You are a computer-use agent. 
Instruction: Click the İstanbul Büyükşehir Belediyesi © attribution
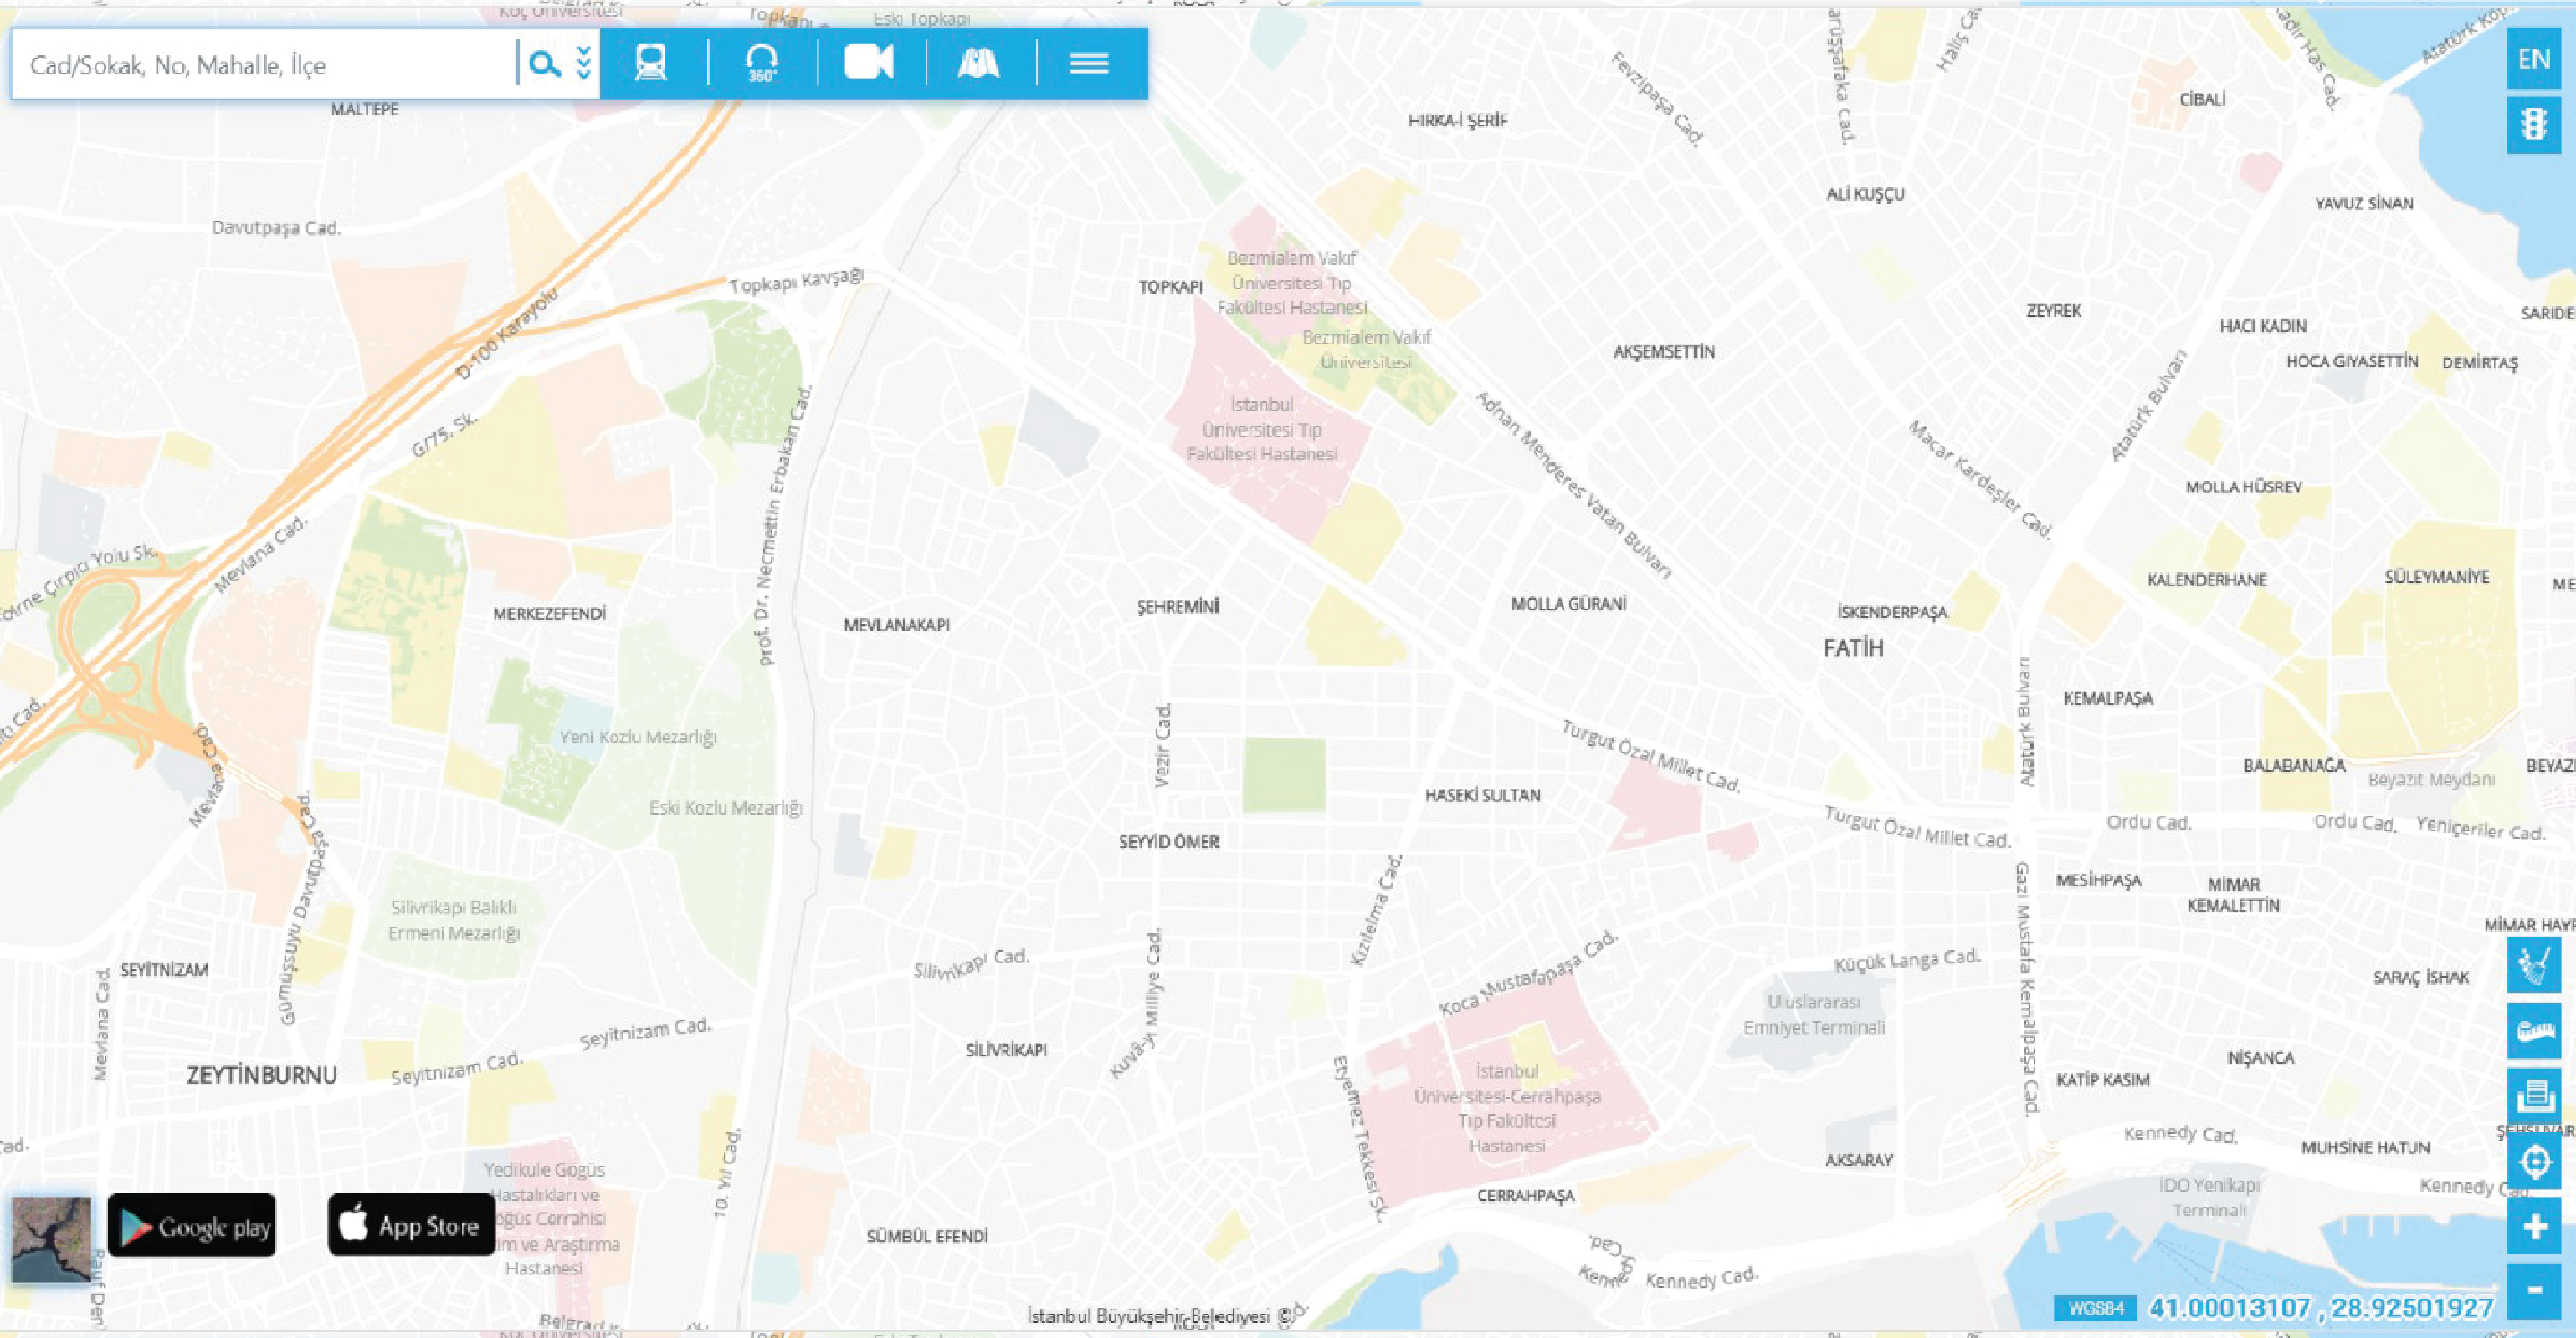(x=1160, y=1316)
